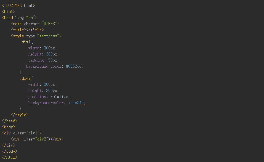Click the #0062cc color code
264x162 pixels.
click(74, 66)
